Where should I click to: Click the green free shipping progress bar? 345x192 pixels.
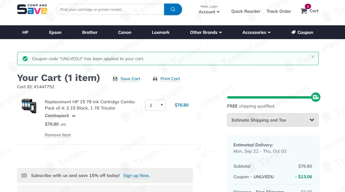coord(269,97)
